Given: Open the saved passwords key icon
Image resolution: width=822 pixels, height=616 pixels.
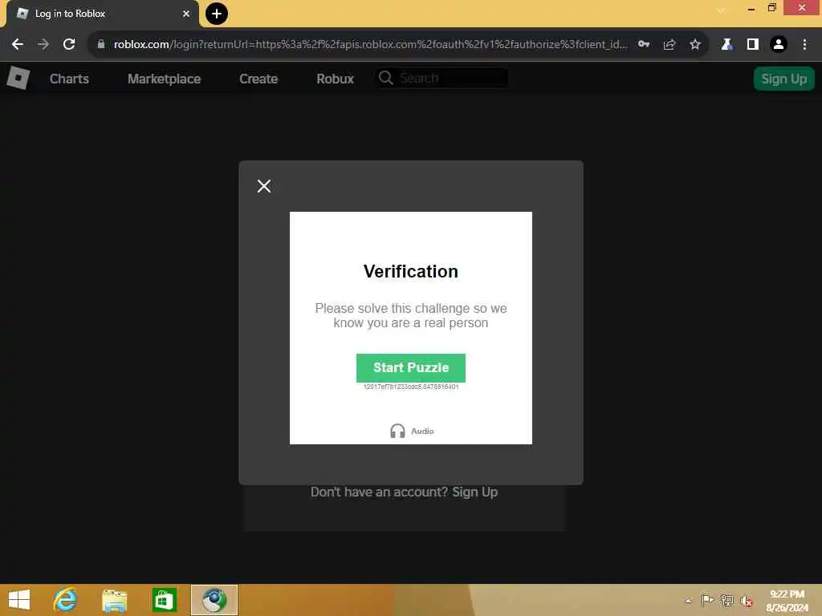Looking at the screenshot, I should 644,45.
